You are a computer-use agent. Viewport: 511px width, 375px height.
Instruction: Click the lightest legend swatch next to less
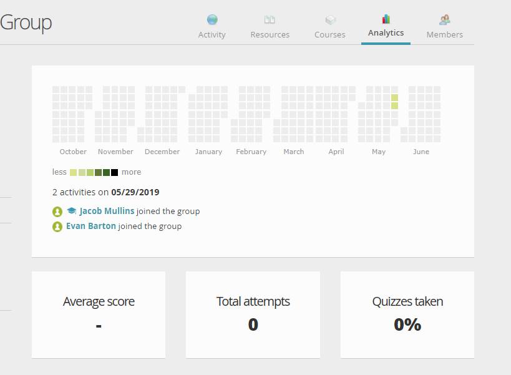click(74, 172)
